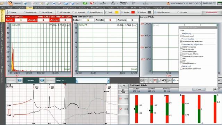Click the Invalid button below histogram

[x=31, y=80]
